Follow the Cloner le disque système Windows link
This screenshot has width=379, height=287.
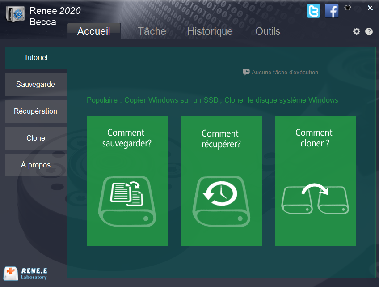click(x=281, y=100)
